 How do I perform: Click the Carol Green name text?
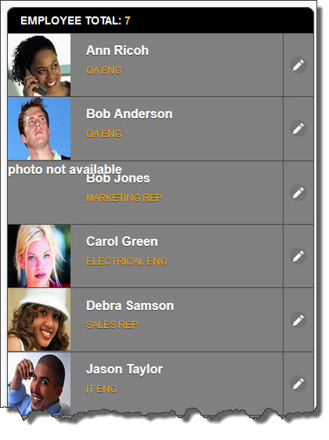click(122, 242)
